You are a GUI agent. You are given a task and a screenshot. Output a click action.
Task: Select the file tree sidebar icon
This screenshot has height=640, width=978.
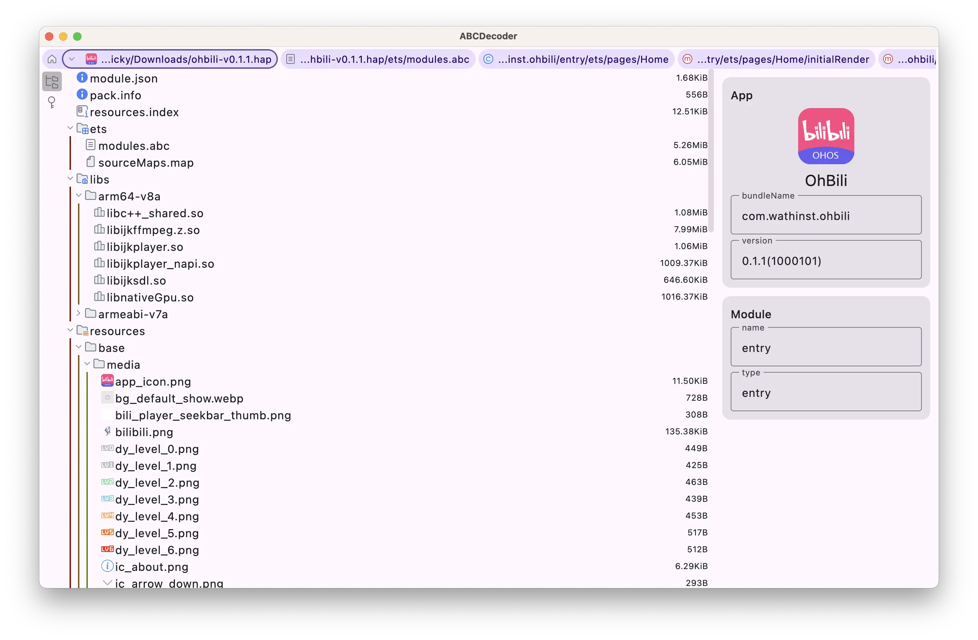pyautogui.click(x=52, y=82)
